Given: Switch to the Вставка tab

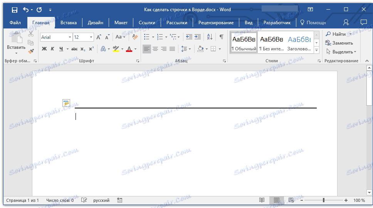Looking at the screenshot, I should 69,23.
